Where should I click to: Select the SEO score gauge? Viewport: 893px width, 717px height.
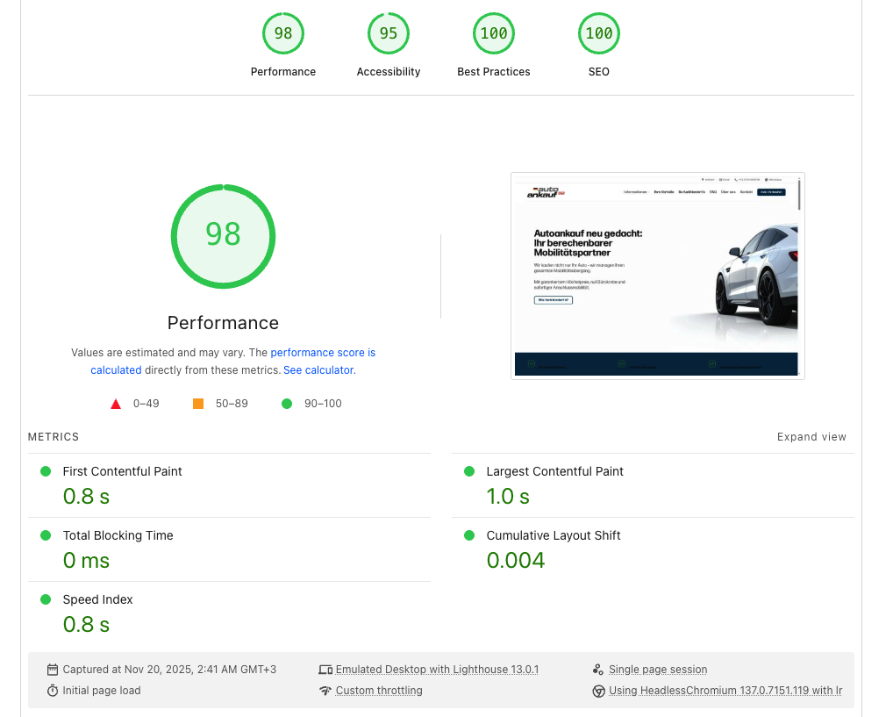(x=598, y=33)
